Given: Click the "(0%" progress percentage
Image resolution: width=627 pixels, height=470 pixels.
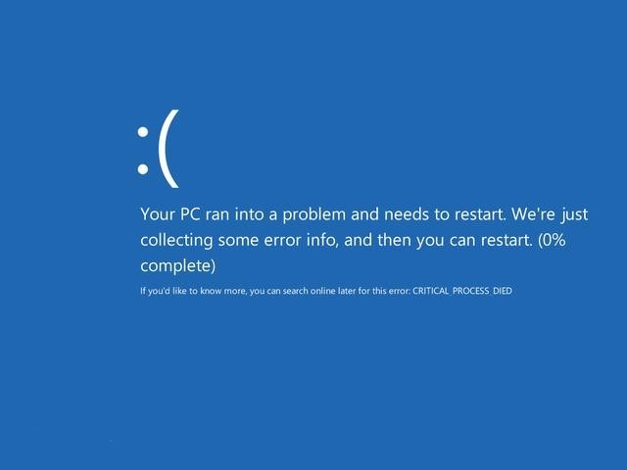Looking at the screenshot, I should point(552,240).
